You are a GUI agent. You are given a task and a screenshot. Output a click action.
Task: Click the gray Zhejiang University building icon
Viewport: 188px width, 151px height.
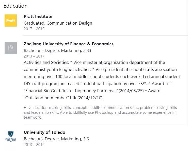11,48
